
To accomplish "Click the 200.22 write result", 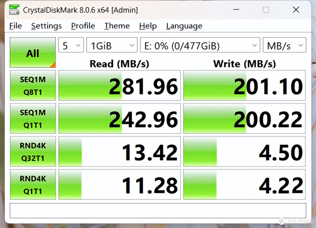I will coord(244,118).
